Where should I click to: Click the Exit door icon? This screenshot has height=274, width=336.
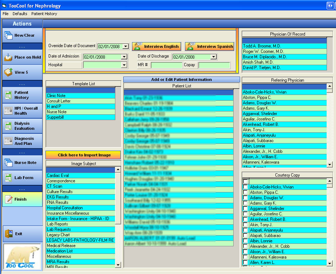pos(9,234)
